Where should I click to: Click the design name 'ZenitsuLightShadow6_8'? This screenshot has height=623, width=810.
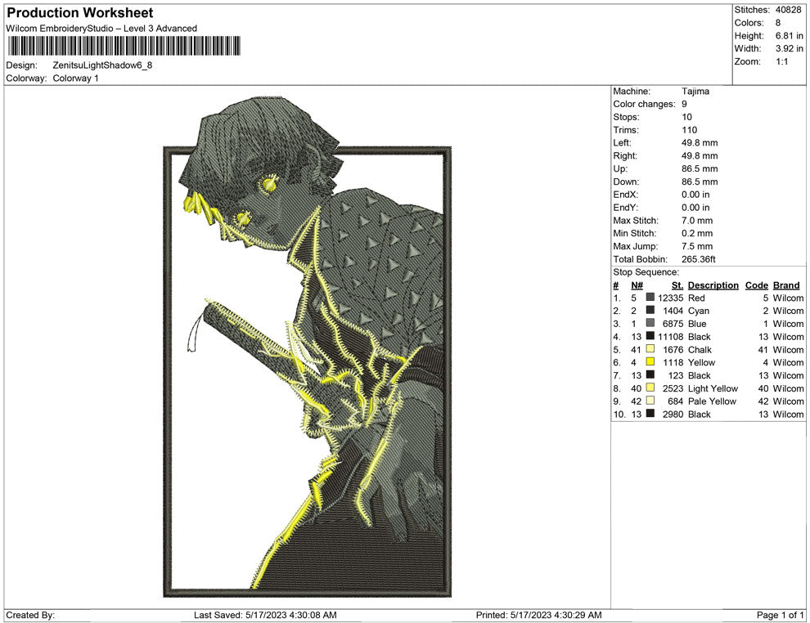pyautogui.click(x=102, y=65)
